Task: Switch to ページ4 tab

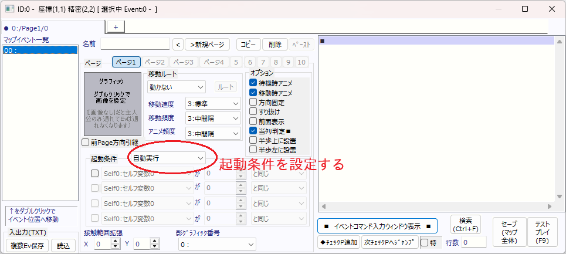Action: (214, 62)
